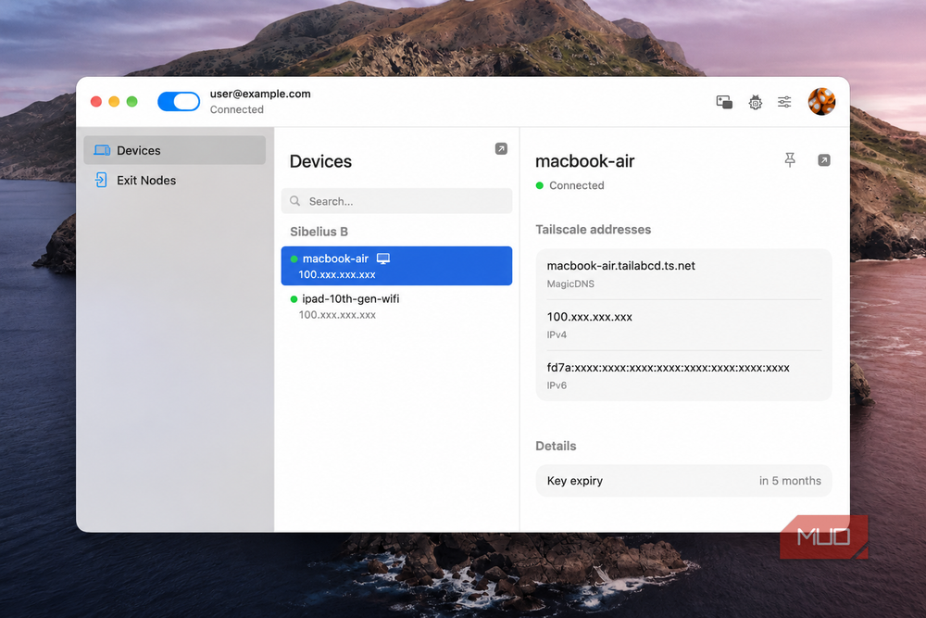Open macbook-air details in external page
Screen dimensions: 926x618
pos(824,160)
